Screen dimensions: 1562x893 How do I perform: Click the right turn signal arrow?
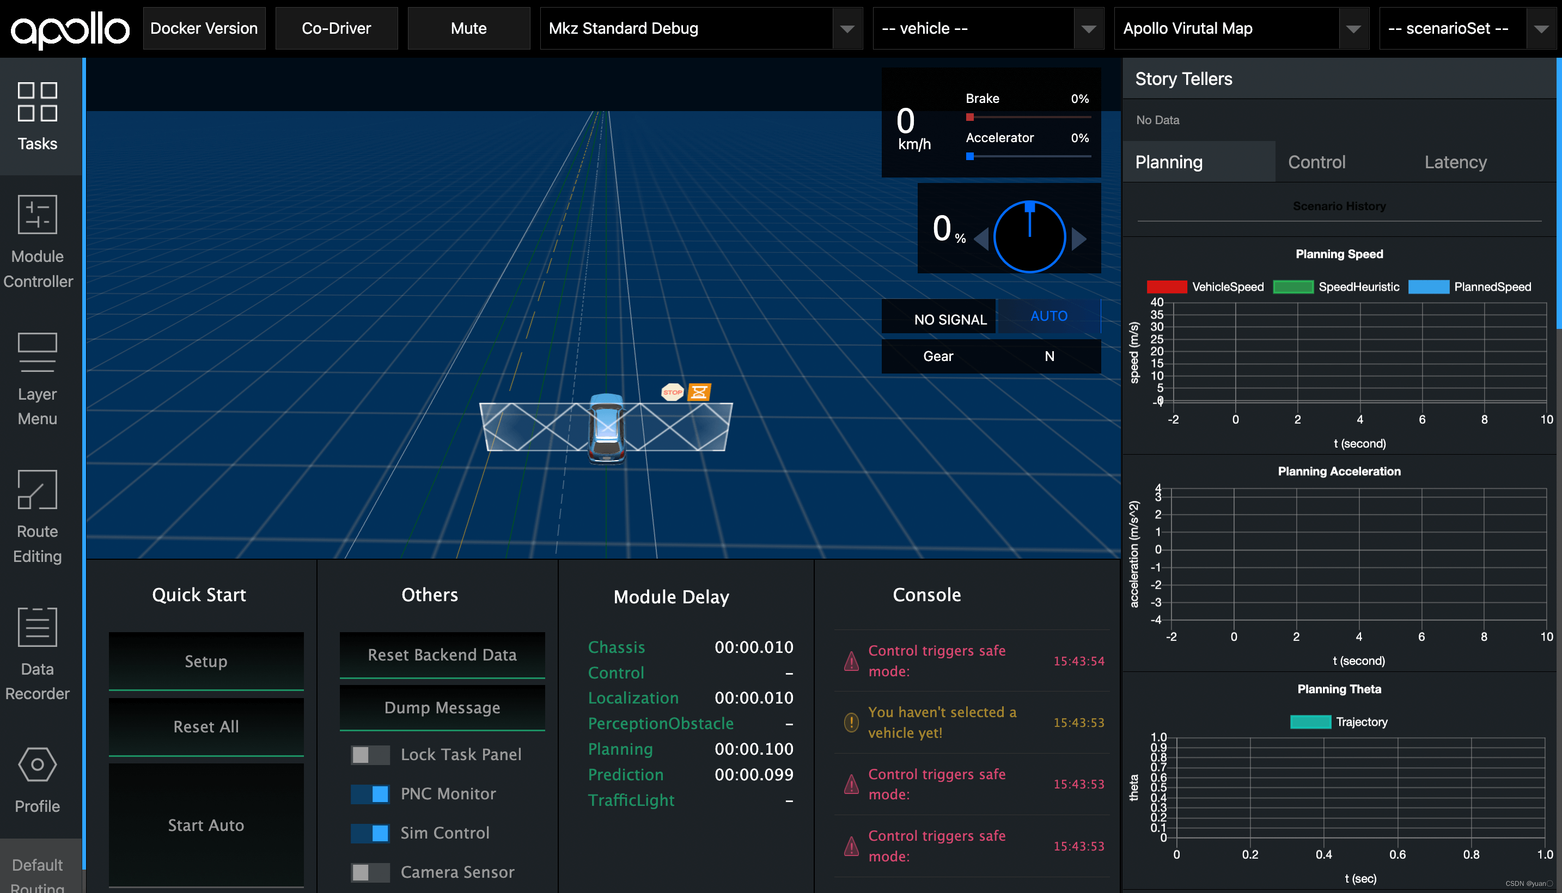click(x=1079, y=238)
